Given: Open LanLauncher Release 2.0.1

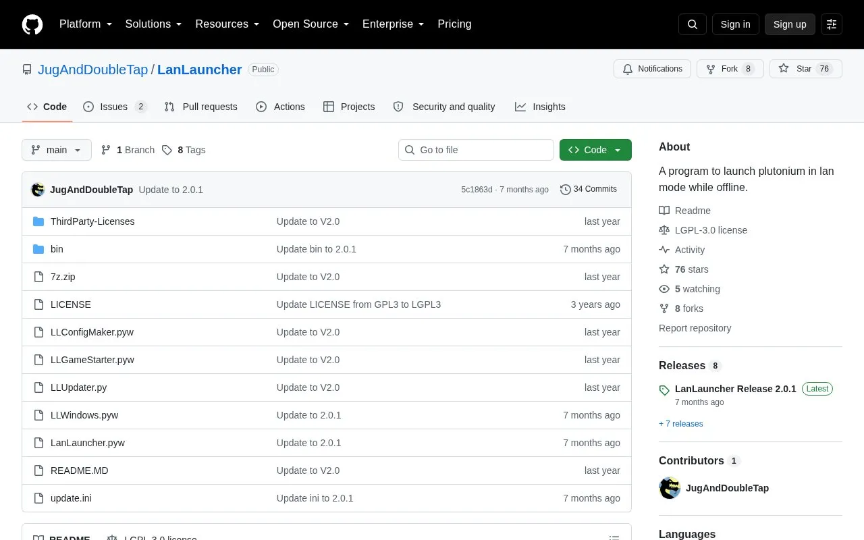Looking at the screenshot, I should 736,389.
